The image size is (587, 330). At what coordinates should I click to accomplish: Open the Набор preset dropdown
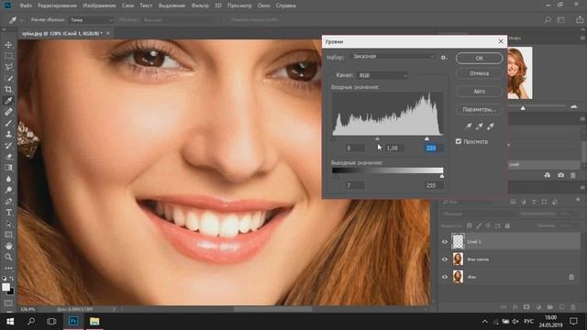click(393, 56)
